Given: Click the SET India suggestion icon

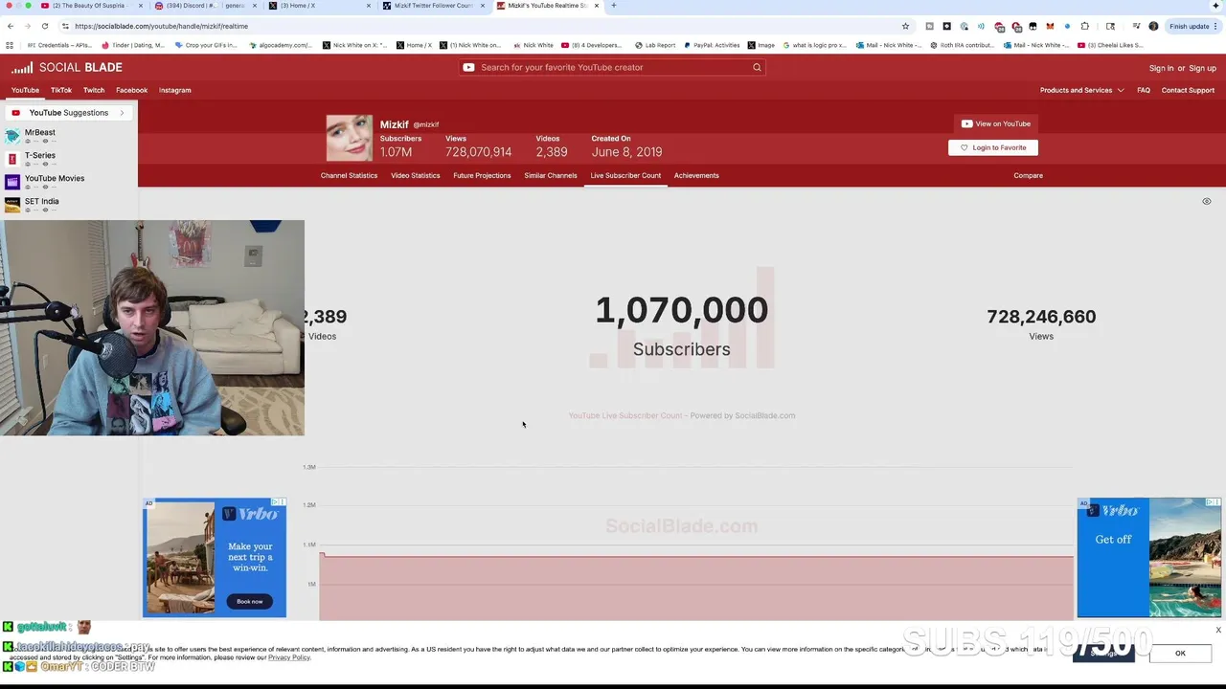Looking at the screenshot, I should [x=12, y=205].
